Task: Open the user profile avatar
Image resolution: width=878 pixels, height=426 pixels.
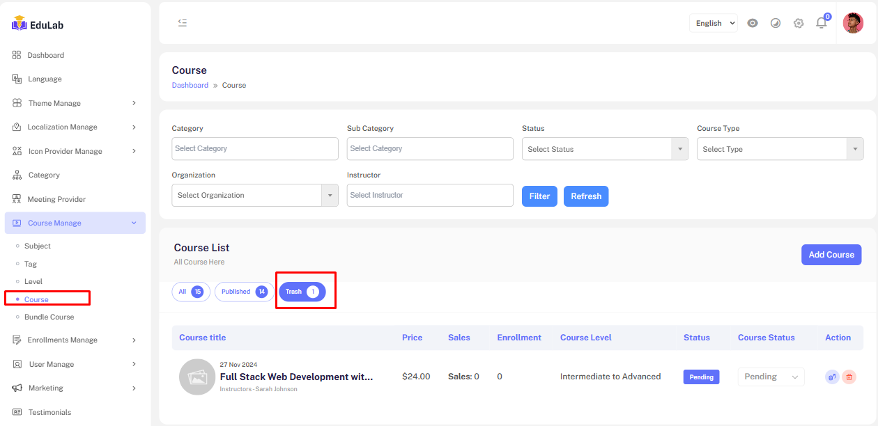Action: tap(853, 23)
